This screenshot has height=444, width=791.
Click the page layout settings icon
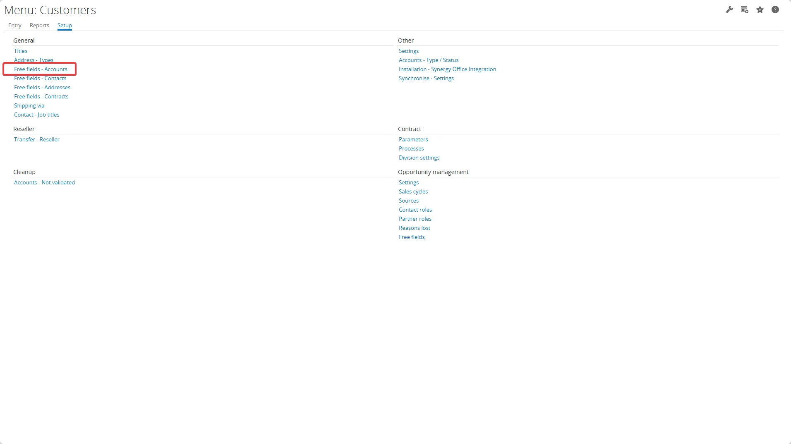pyautogui.click(x=744, y=10)
